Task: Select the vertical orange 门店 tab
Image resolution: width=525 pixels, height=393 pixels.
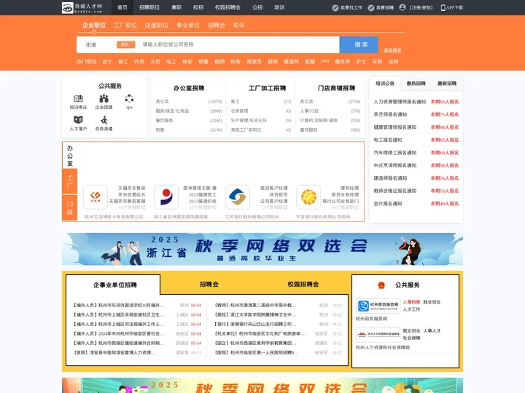Action: tap(70, 207)
